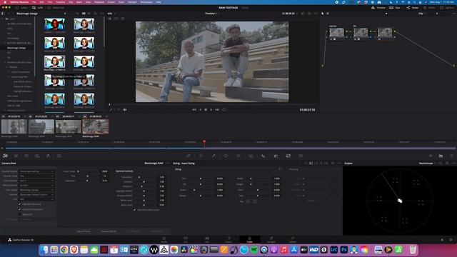Toggle the Media Pool panel button
Screen dimensions: 457x257
tap(56, 8)
